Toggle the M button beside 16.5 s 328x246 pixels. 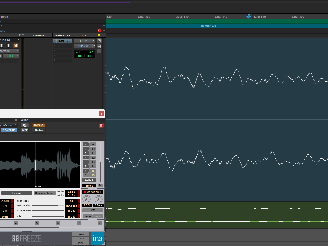click(100, 185)
